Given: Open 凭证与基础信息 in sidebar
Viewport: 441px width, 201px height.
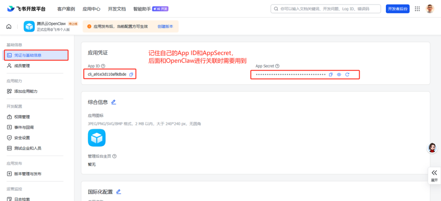Looking at the screenshot, I should [x=36, y=55].
